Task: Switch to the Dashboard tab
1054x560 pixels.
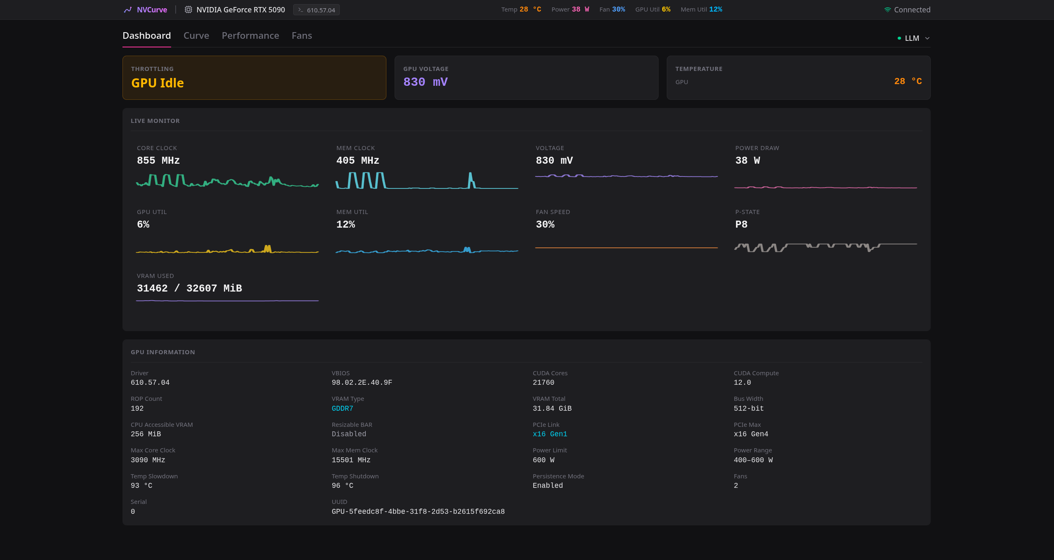Action: [147, 35]
